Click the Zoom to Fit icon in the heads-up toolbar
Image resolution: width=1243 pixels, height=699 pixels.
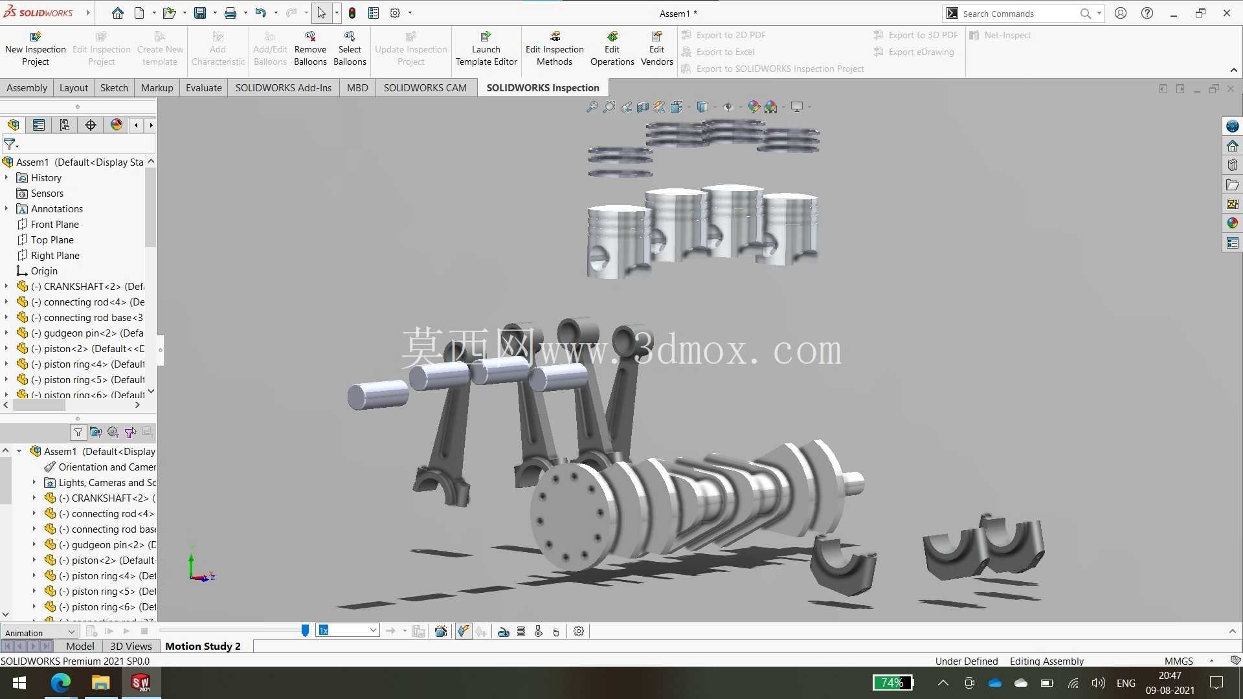[x=592, y=107]
